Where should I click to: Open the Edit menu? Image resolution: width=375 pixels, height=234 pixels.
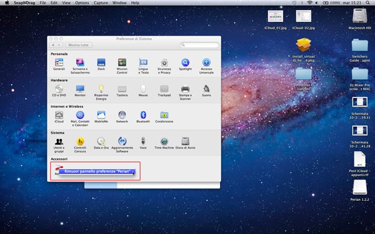(54, 3)
